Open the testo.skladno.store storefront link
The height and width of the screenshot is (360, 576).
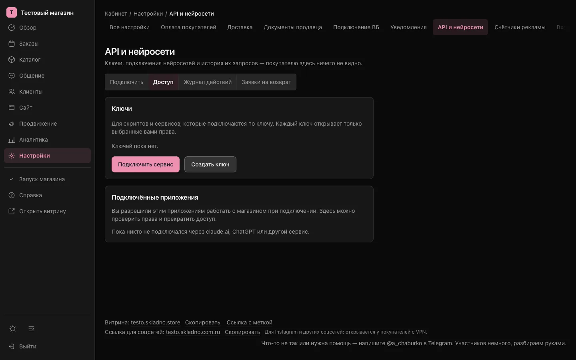click(156, 322)
